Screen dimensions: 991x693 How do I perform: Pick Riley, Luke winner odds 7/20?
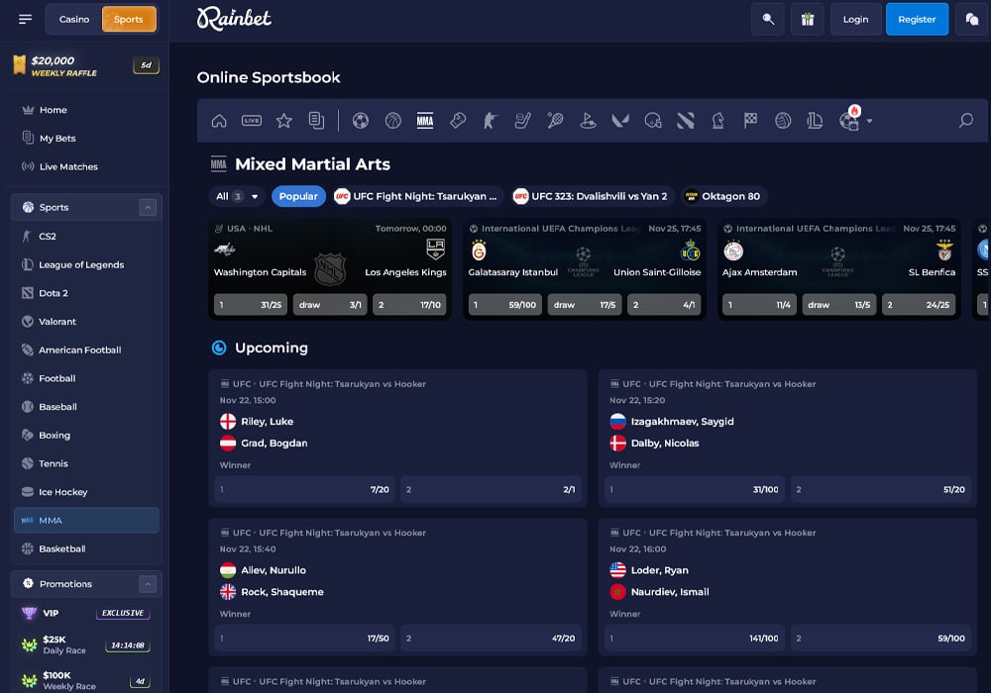coord(304,489)
